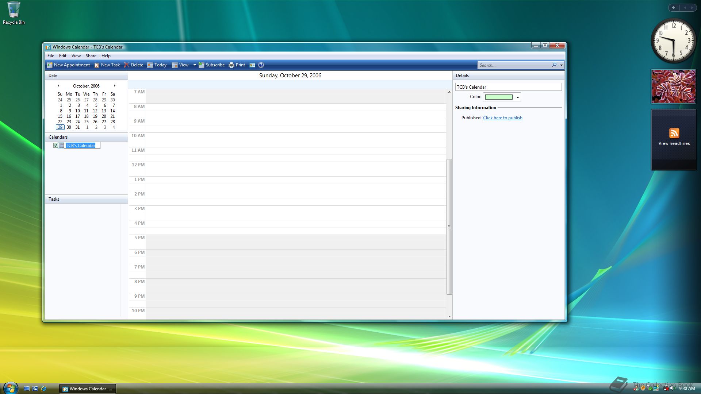Click the 'Click here to publish' link
Viewport: 701px width, 394px height.
coord(502,118)
